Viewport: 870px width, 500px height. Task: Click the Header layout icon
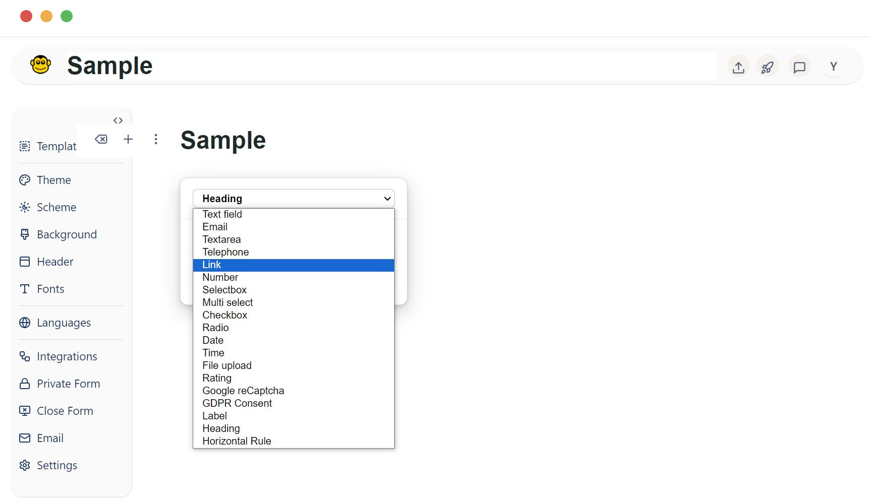[x=25, y=262]
